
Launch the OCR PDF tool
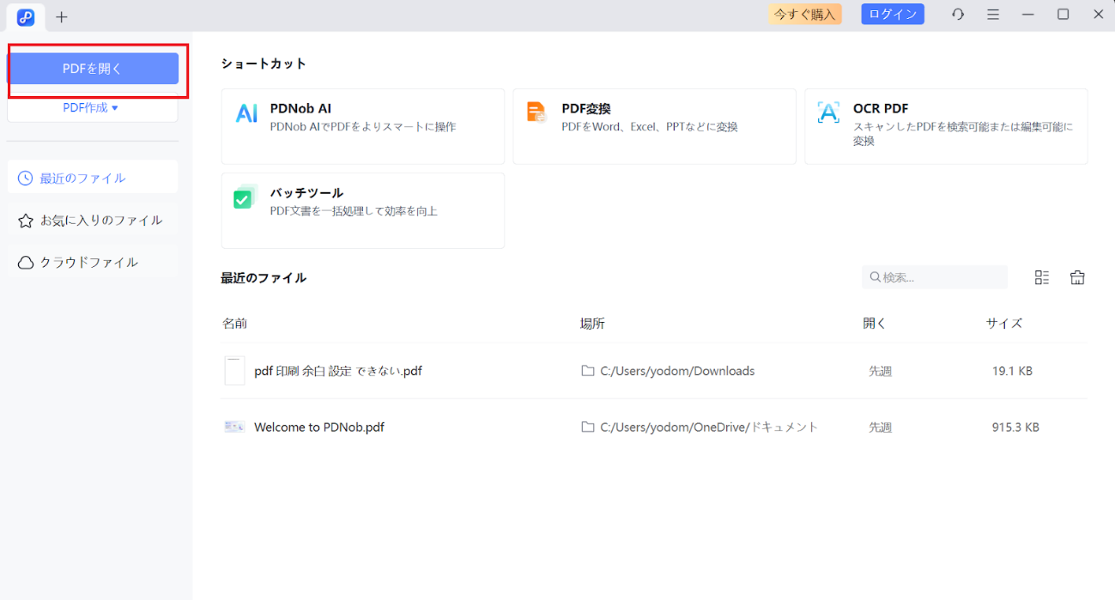[945, 125]
